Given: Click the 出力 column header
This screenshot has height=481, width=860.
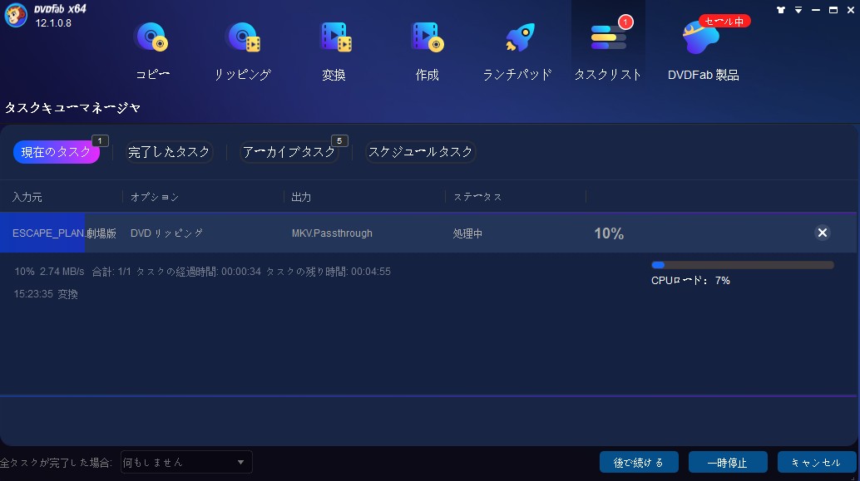Looking at the screenshot, I should click(x=301, y=197).
